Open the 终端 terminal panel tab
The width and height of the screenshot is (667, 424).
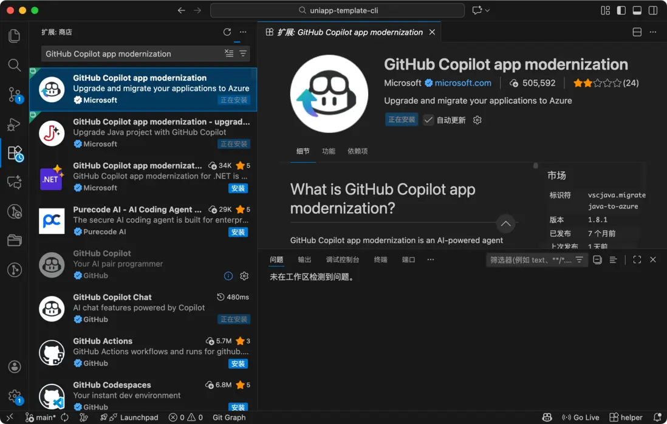click(x=380, y=259)
